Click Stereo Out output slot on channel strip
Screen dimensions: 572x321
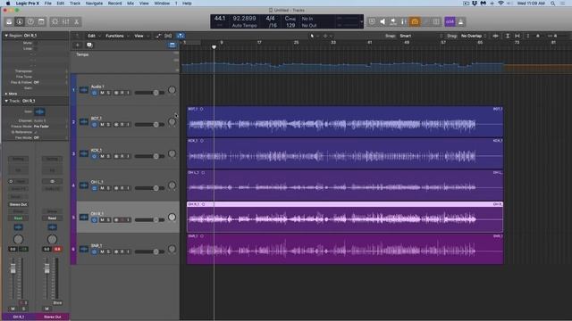tap(18, 204)
